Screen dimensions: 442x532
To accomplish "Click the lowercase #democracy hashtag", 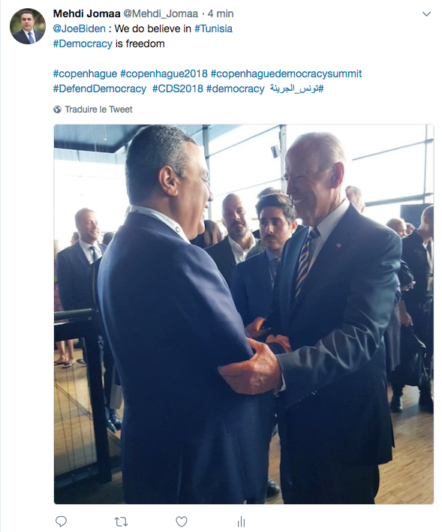I will 236,89.
